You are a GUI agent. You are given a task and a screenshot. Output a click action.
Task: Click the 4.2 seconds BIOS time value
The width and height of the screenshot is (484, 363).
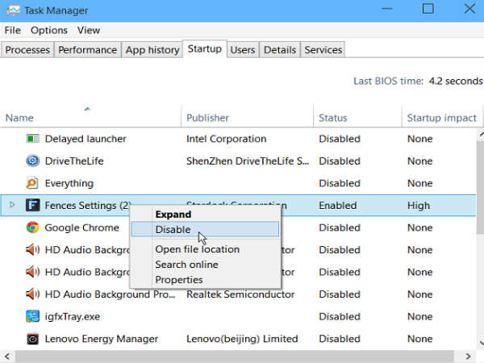(456, 81)
